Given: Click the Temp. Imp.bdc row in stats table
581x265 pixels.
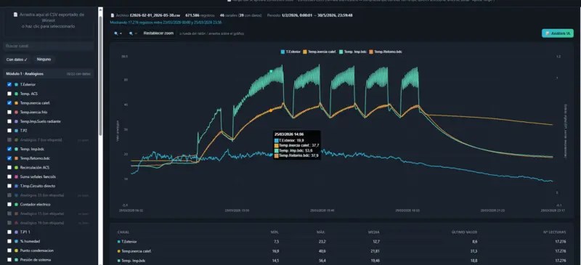Looking at the screenshot, I should pos(341,260).
